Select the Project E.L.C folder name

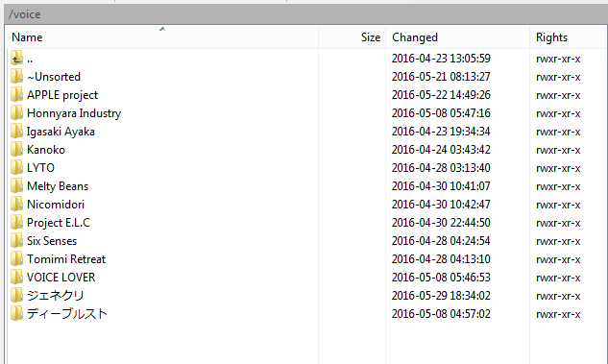[x=59, y=223]
